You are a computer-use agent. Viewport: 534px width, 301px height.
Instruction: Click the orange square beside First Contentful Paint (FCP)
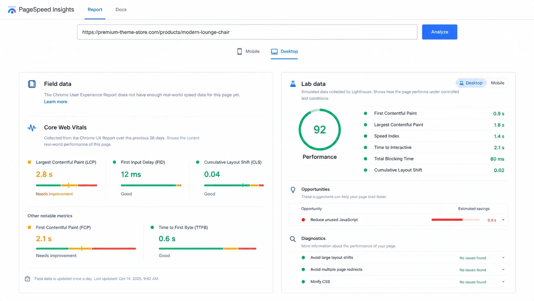point(29,228)
